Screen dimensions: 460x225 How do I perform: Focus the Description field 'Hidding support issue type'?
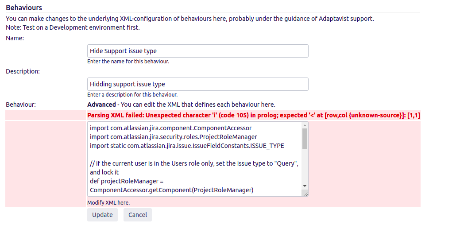point(198,84)
